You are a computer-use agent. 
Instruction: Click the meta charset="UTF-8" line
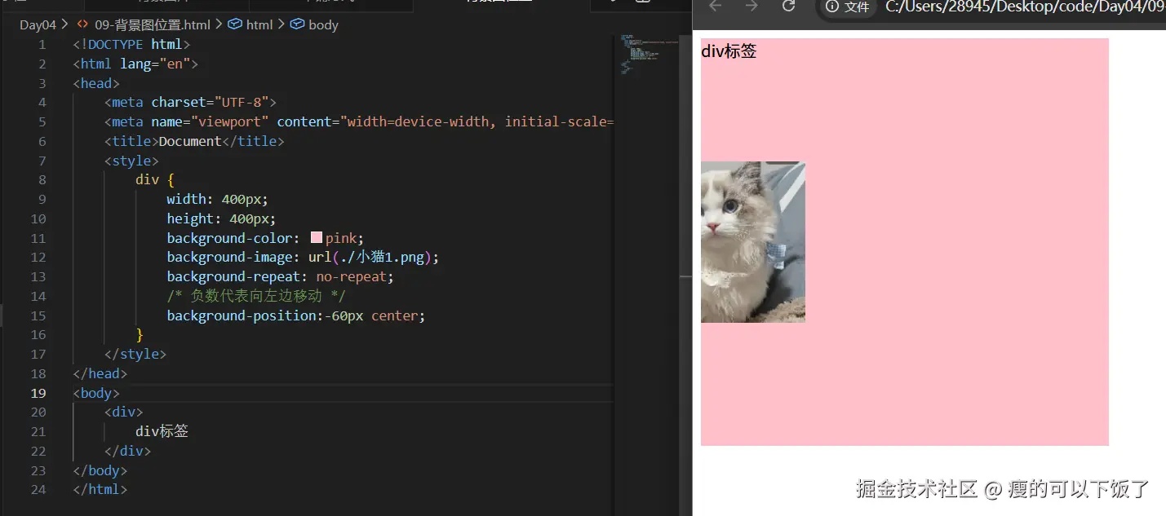click(x=191, y=102)
